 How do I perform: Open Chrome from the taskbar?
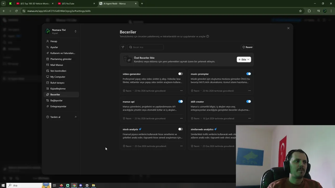tap(74, 185)
